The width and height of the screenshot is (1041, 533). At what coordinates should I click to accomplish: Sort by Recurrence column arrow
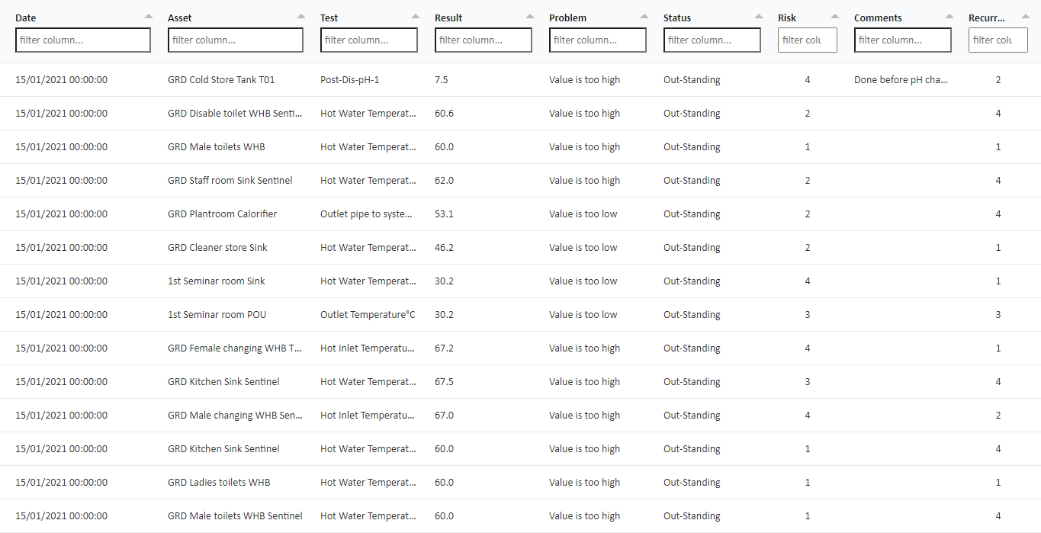pyautogui.click(x=1025, y=16)
